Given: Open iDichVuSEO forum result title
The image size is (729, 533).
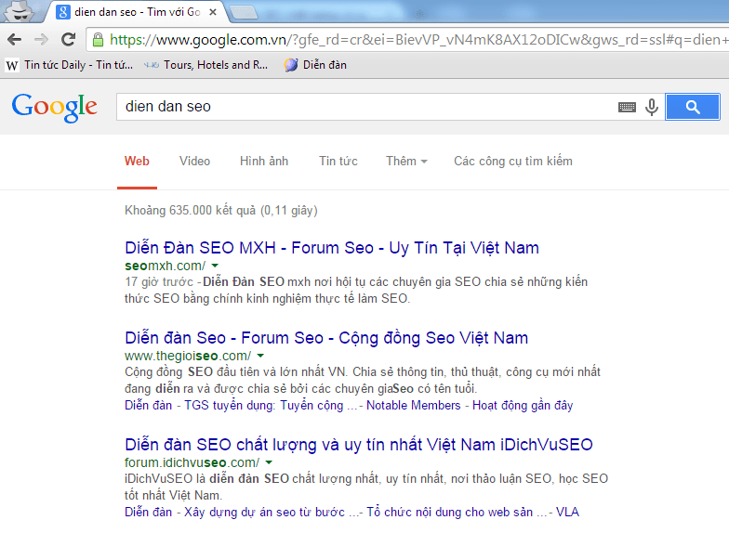Looking at the screenshot, I should point(359,445).
